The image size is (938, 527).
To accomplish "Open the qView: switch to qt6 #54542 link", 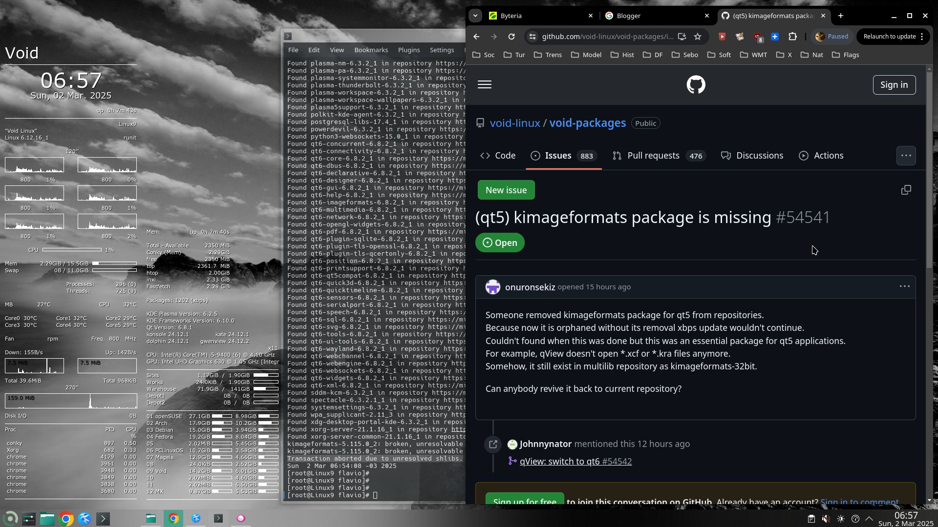I will [576, 461].
